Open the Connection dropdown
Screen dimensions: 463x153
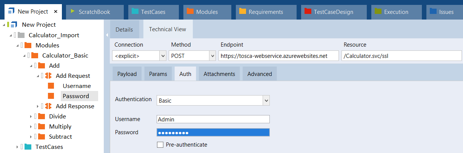point(163,56)
